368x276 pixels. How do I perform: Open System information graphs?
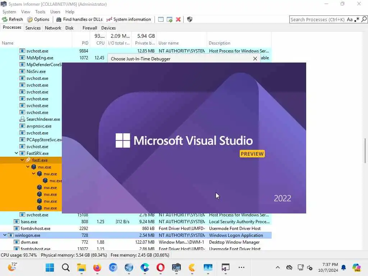129,19
